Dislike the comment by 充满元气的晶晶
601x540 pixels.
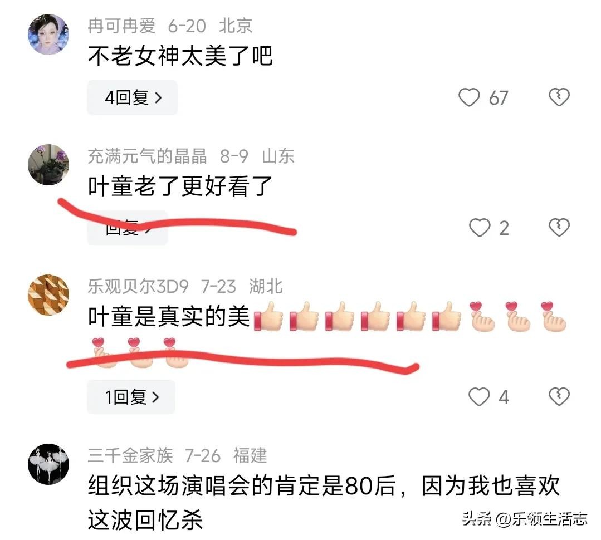pyautogui.click(x=559, y=228)
